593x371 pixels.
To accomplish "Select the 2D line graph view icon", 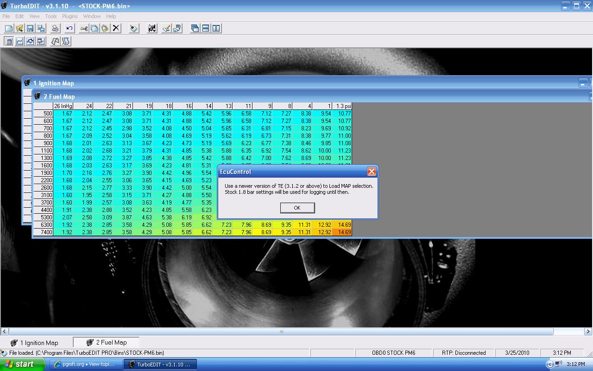I will pyautogui.click(x=19, y=42).
